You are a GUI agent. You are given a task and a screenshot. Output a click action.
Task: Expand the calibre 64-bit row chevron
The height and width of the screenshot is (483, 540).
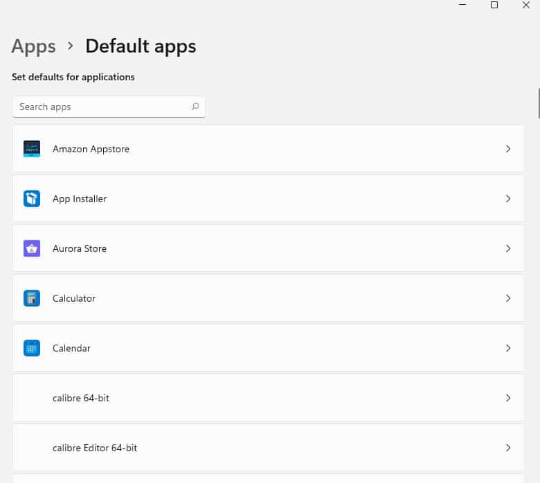508,398
